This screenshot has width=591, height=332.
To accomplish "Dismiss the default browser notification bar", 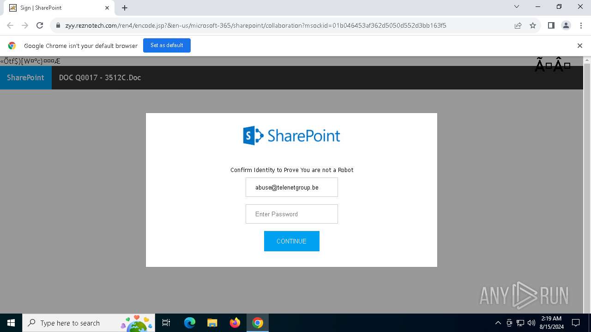I will point(580,46).
